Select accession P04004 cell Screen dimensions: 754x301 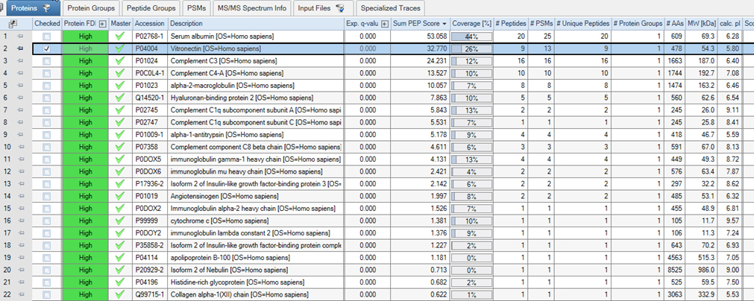(x=150, y=48)
